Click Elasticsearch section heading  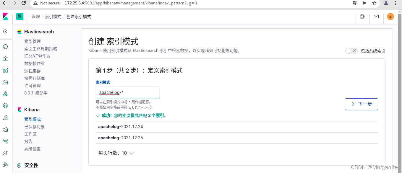click(39, 32)
